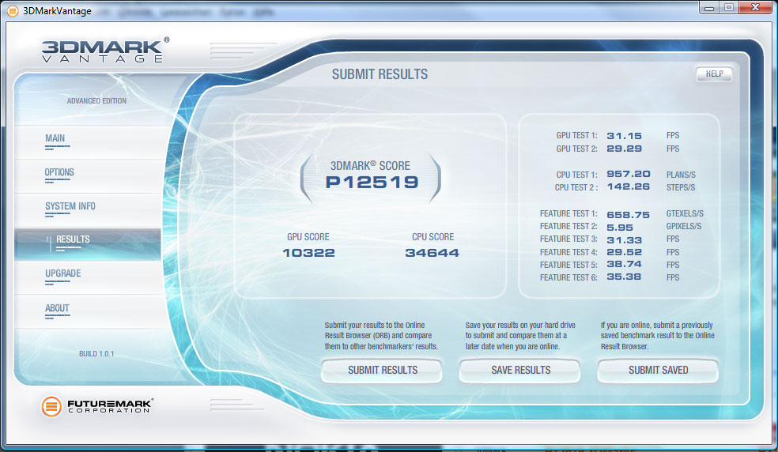
Task: Click the Build 1.0.1 version text
Action: [x=96, y=354]
